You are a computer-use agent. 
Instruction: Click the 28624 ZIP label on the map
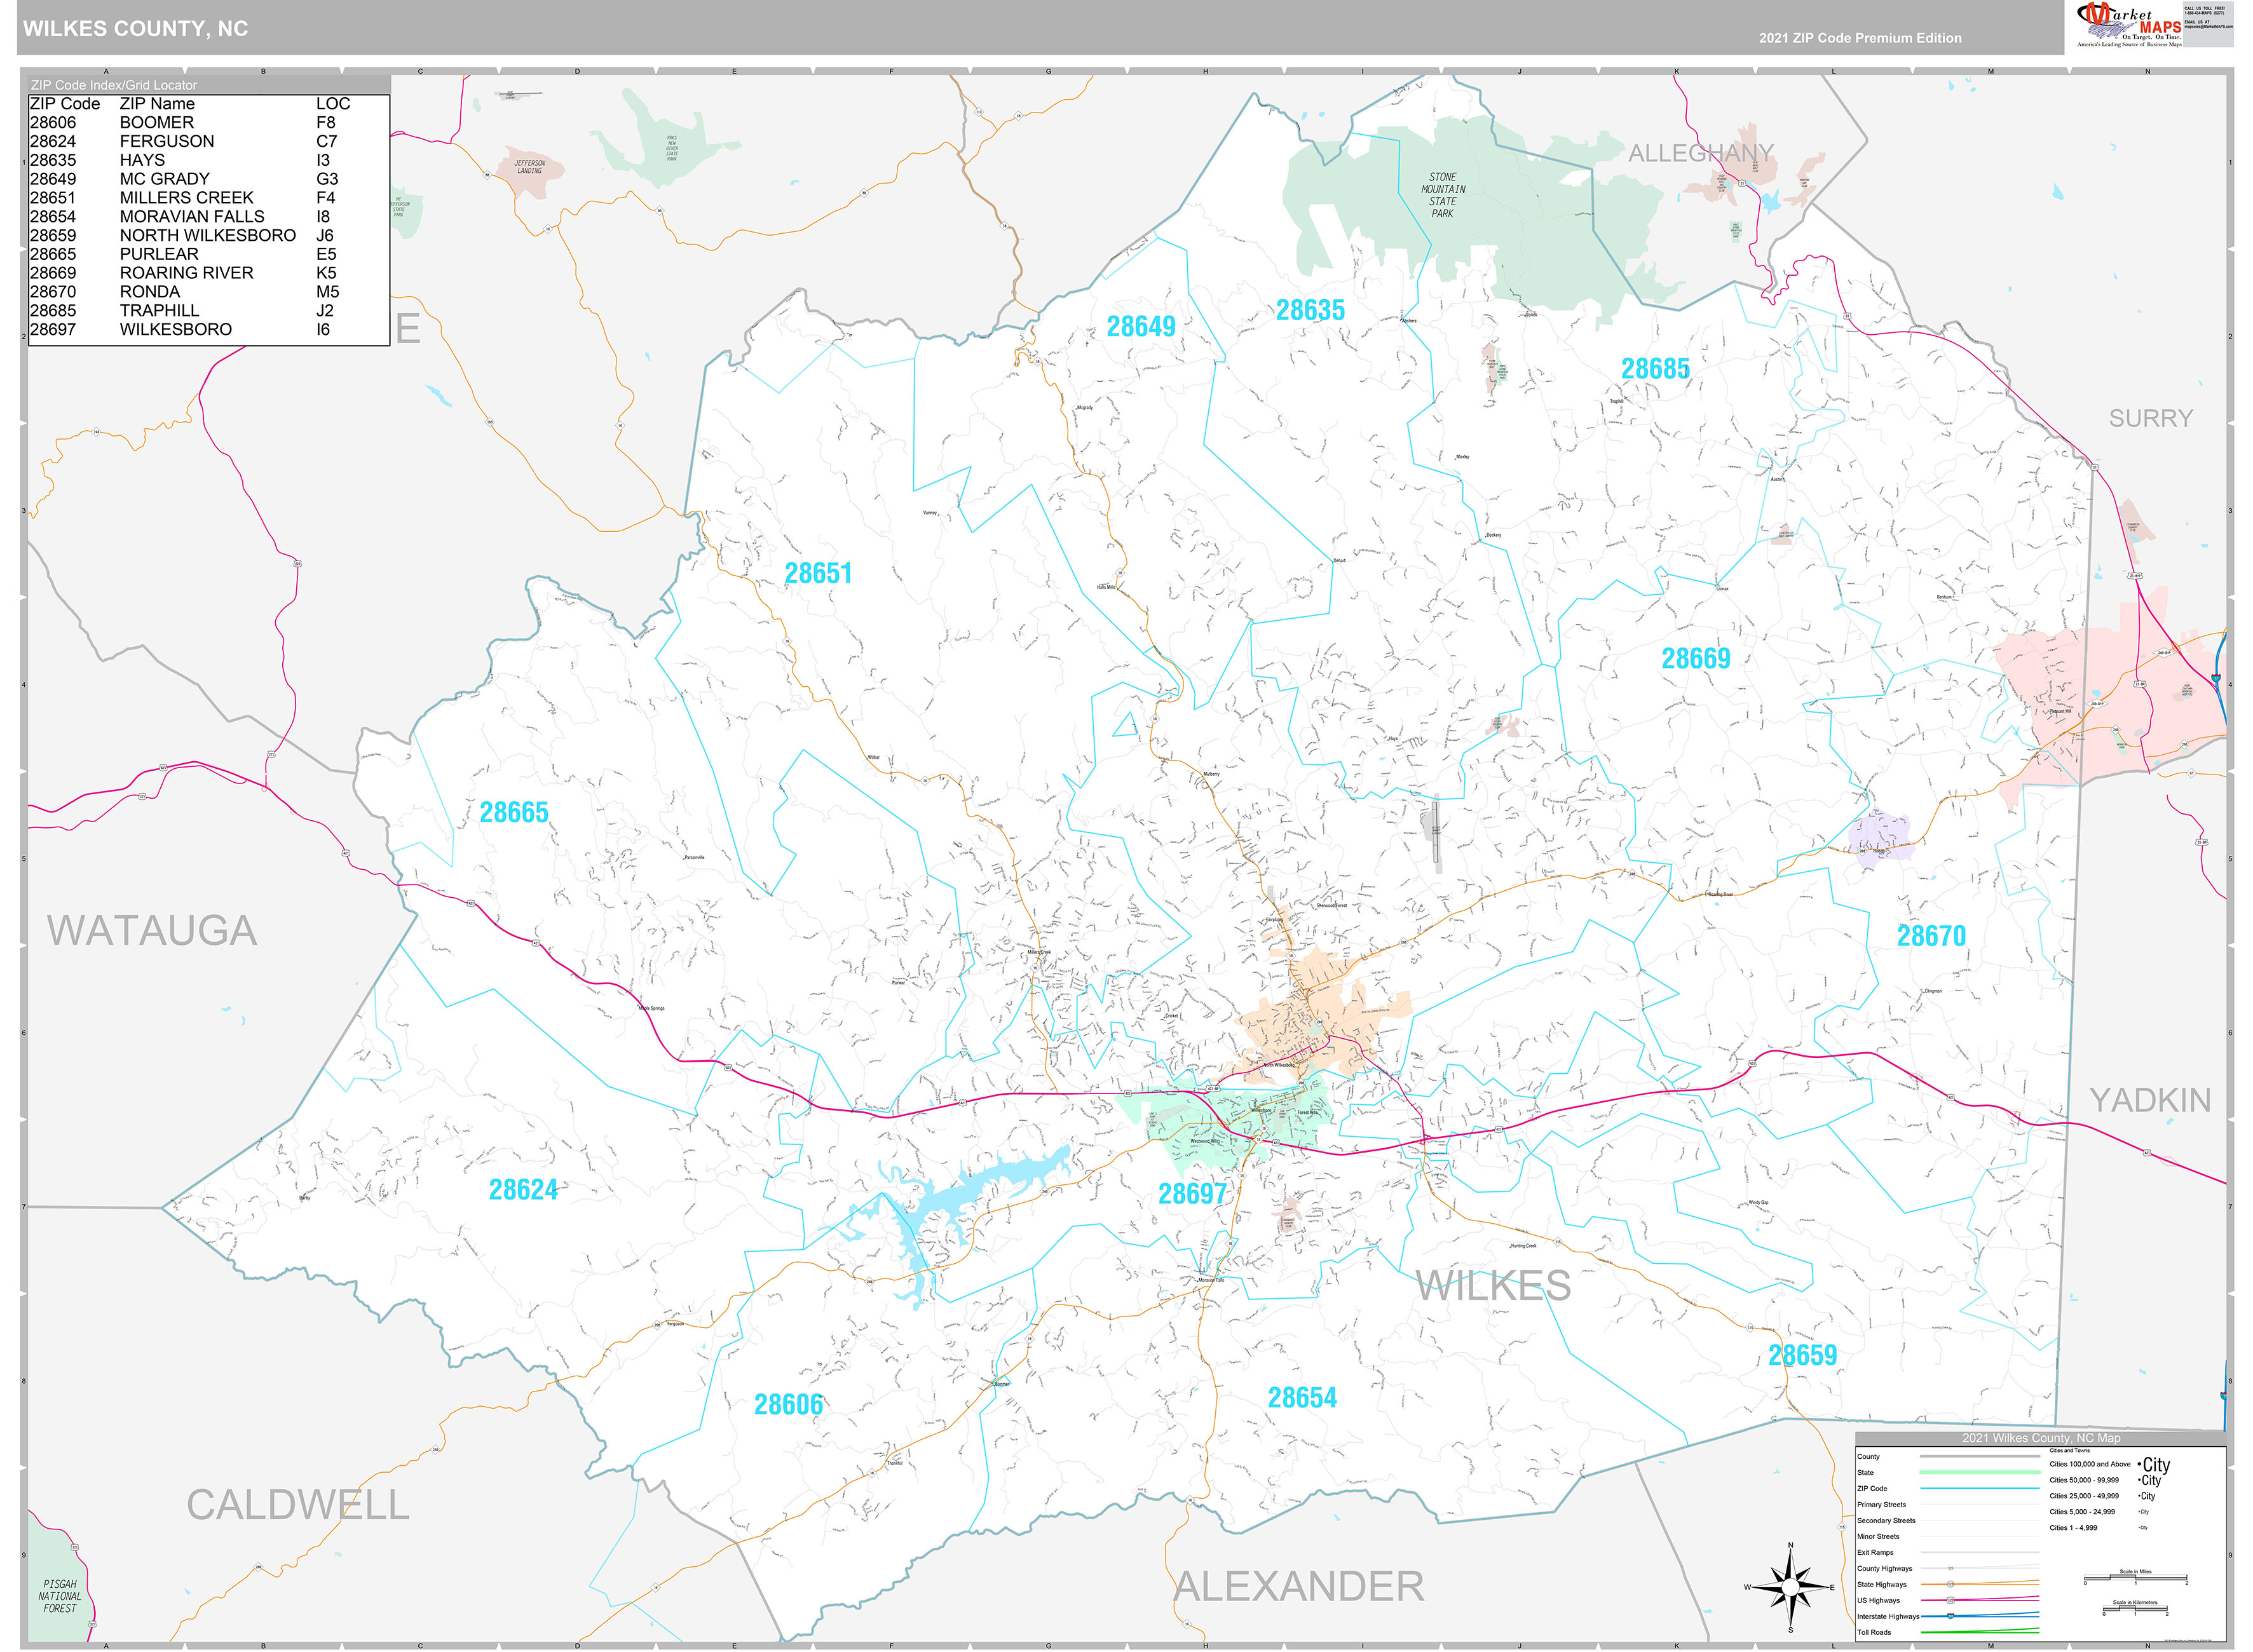pyautogui.click(x=523, y=1190)
